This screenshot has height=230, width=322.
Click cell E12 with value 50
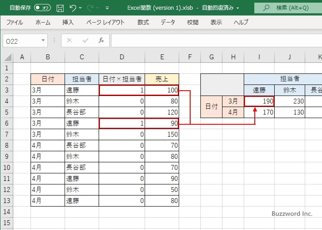(162, 190)
